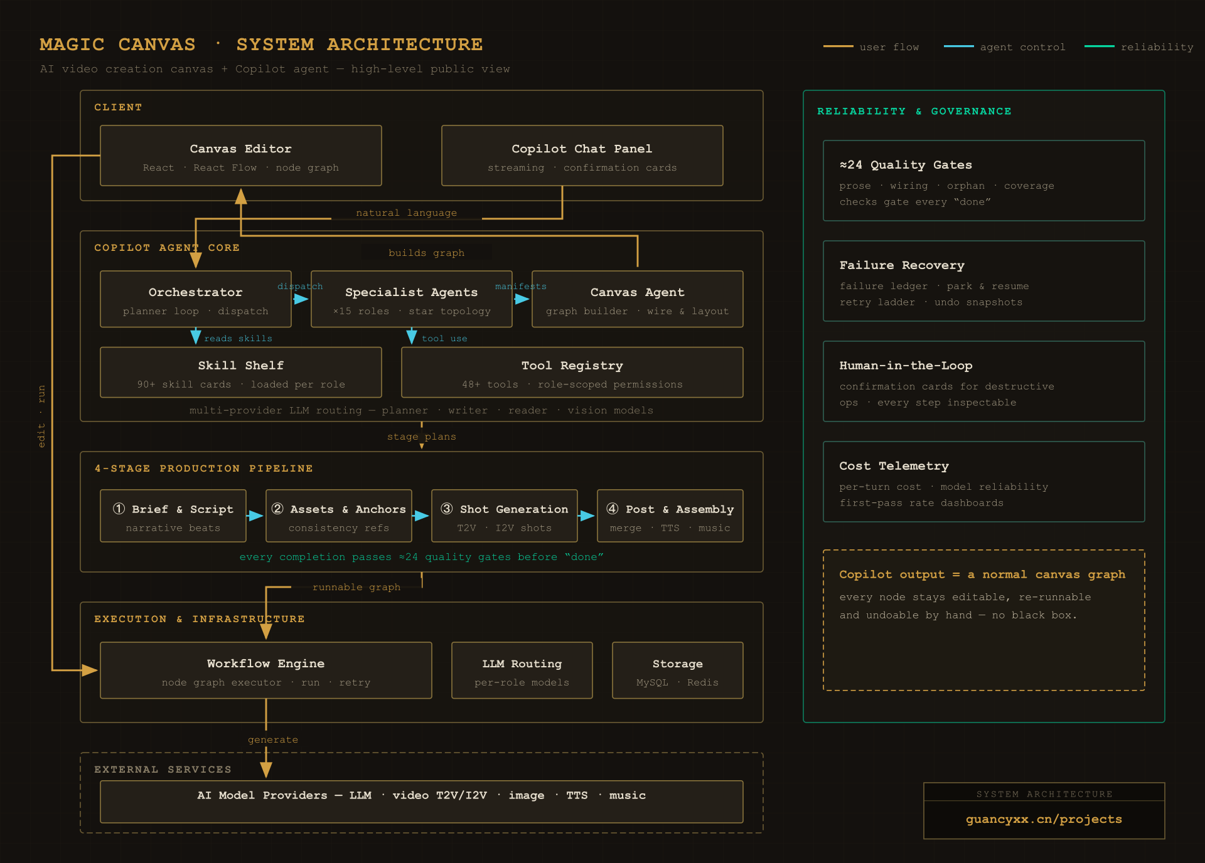
Task: Click the dashed Copilot output note
Action: (984, 620)
